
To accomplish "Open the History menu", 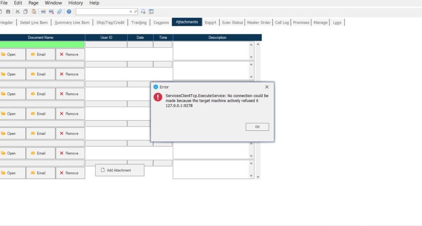I will pos(75,3).
